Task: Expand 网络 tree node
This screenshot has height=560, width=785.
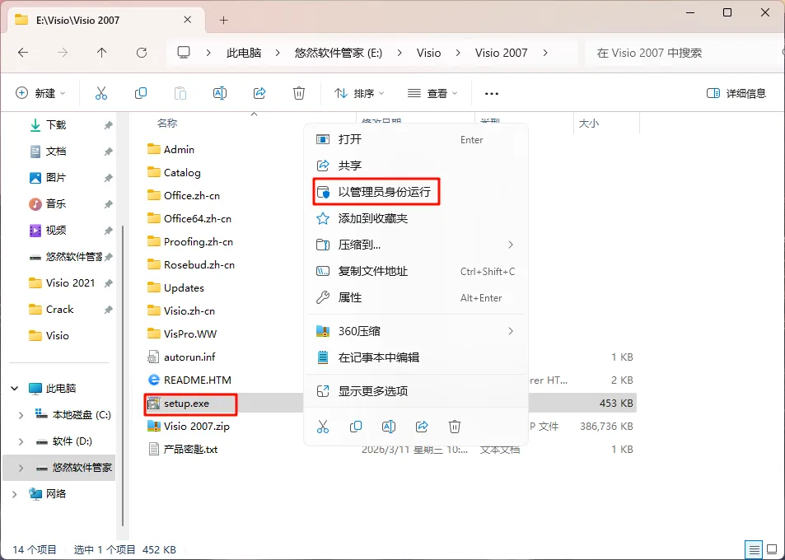Action: (x=15, y=494)
